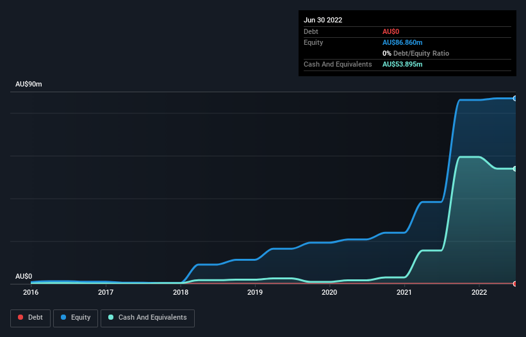Click the 2019 x-axis label
The width and height of the screenshot is (526, 337).
coord(255,292)
